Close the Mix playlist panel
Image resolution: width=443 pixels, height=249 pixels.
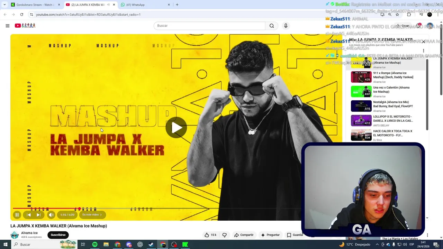(423, 41)
